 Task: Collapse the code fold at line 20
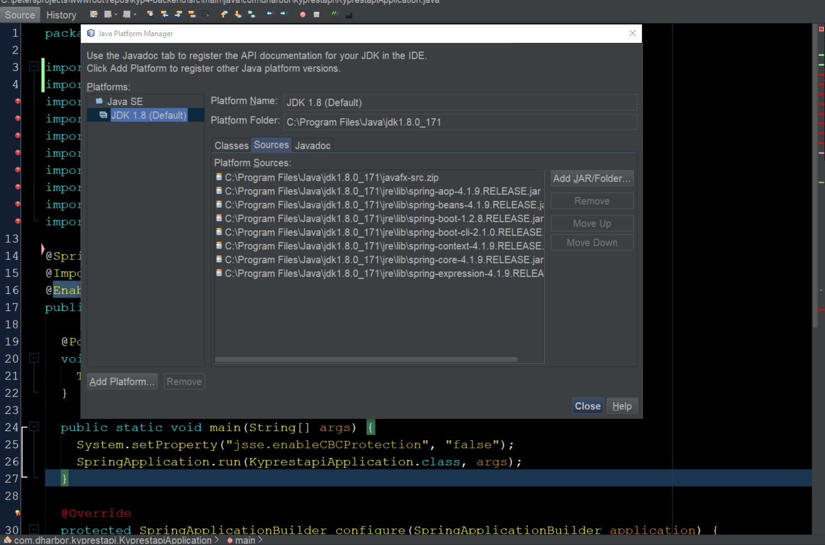(34, 358)
